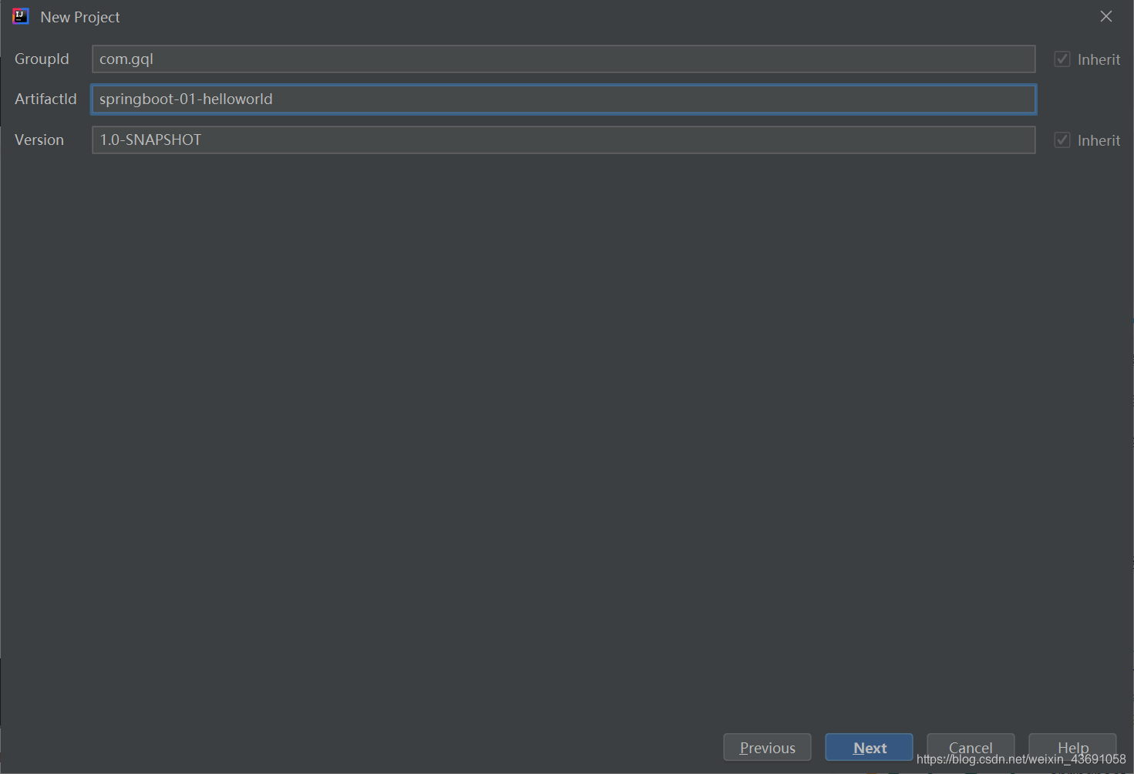1134x774 pixels.
Task: Focus the ArtifactId springboot-01-helloworld field
Action: pyautogui.click(x=564, y=99)
